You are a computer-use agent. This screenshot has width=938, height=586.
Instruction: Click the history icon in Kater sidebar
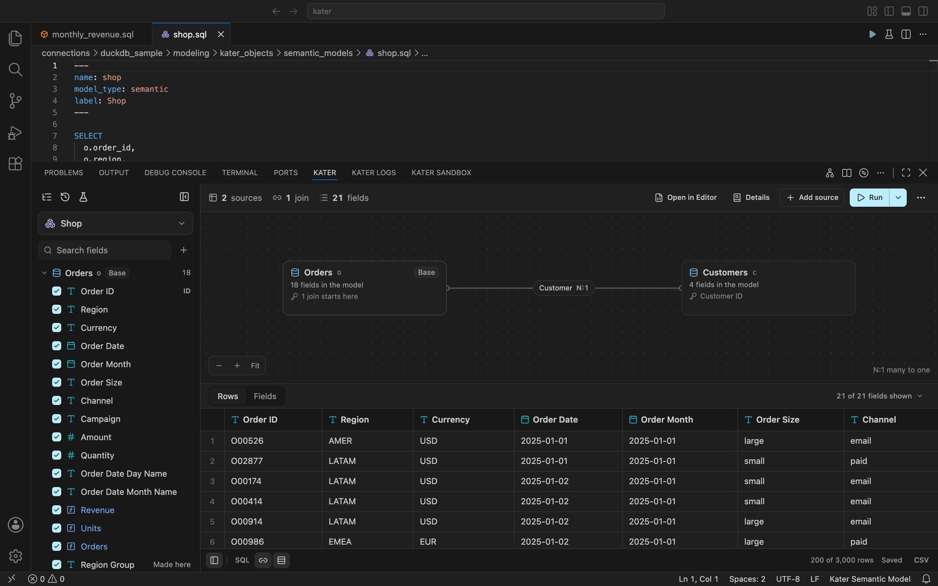tap(65, 197)
